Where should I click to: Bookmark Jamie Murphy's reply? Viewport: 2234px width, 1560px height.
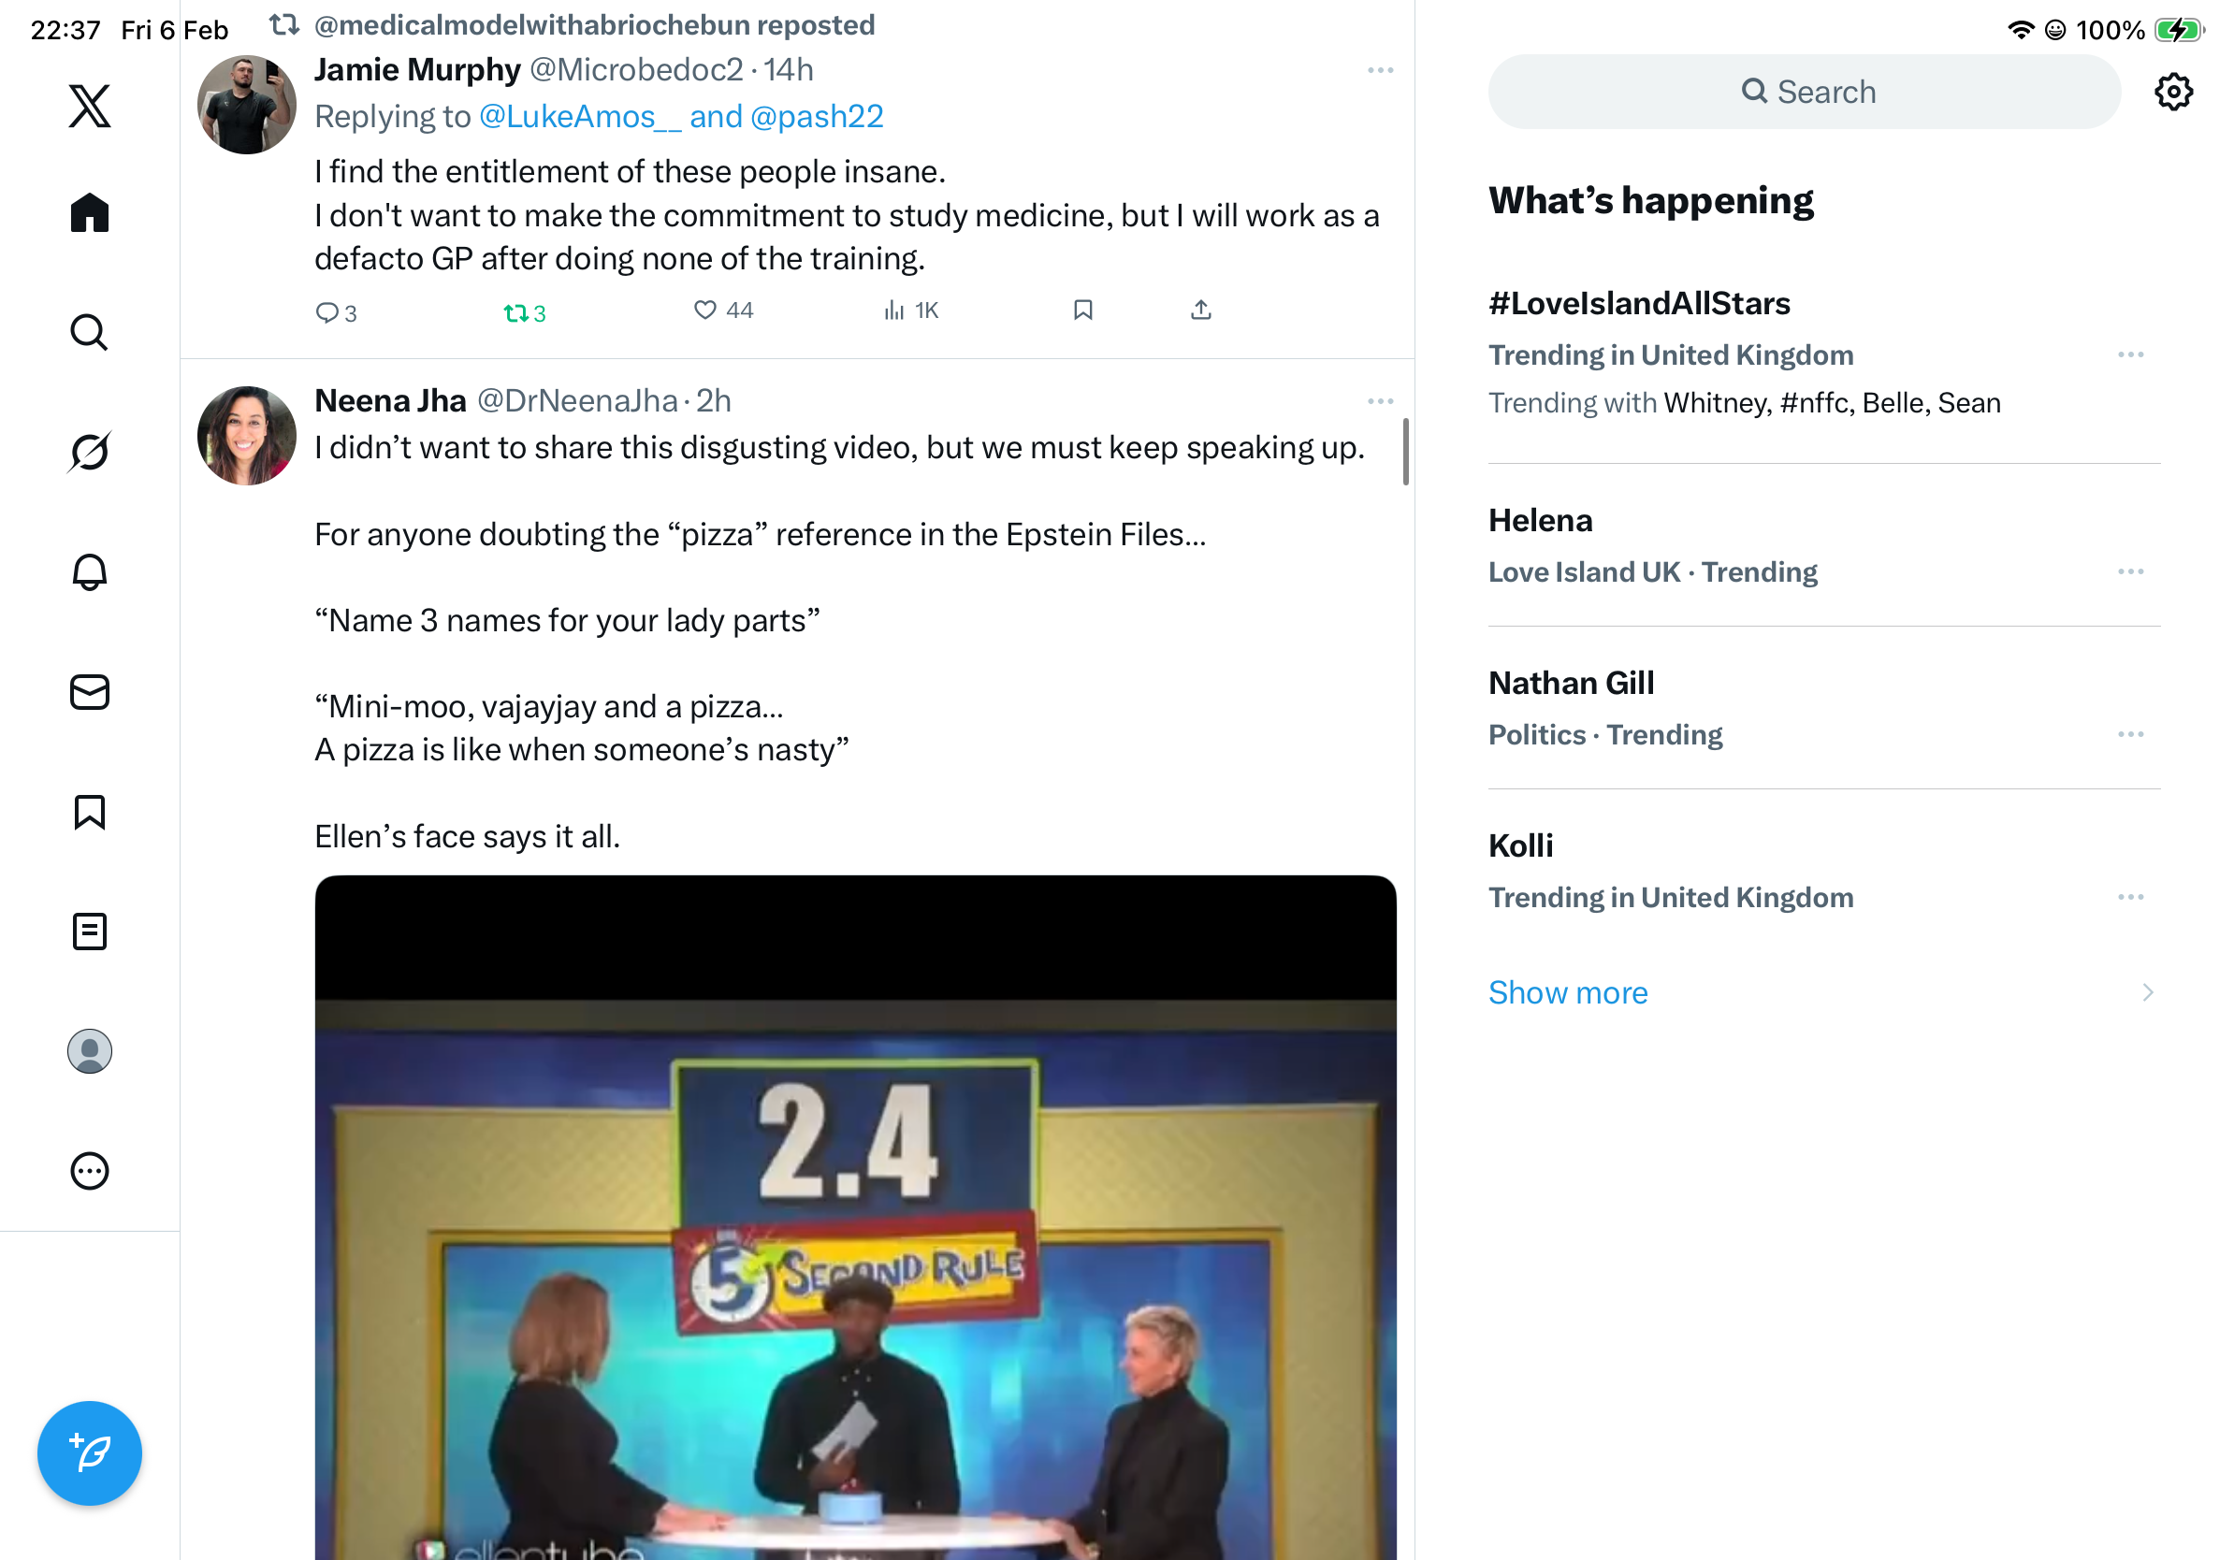pos(1083,311)
